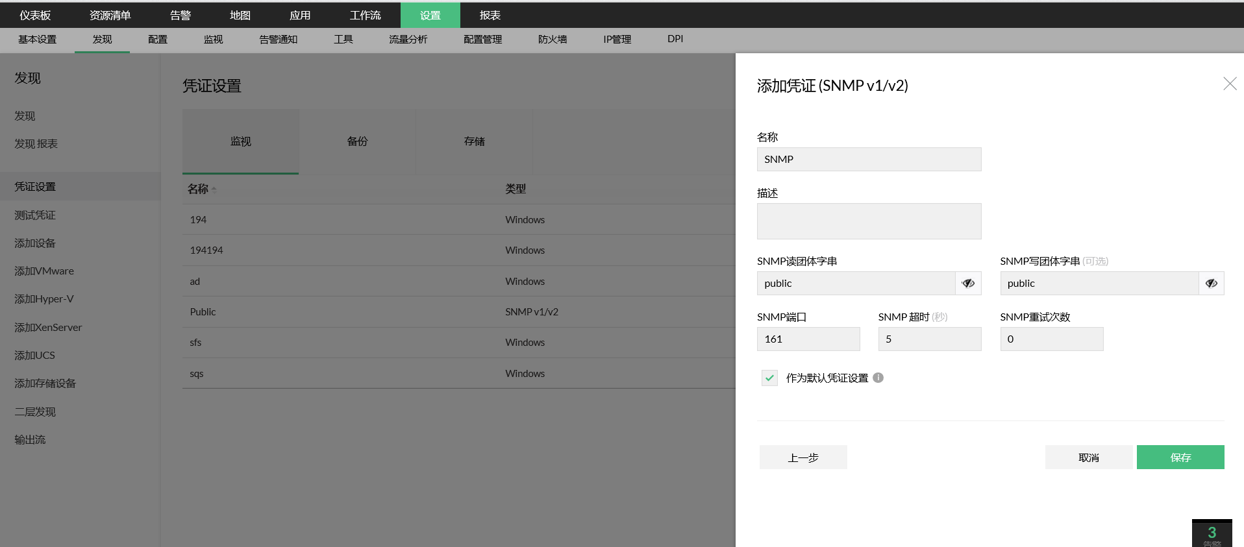Viewport: 1244px width, 547px height.
Task: Click the SNMP 超时 field showing 5
Action: click(930, 339)
